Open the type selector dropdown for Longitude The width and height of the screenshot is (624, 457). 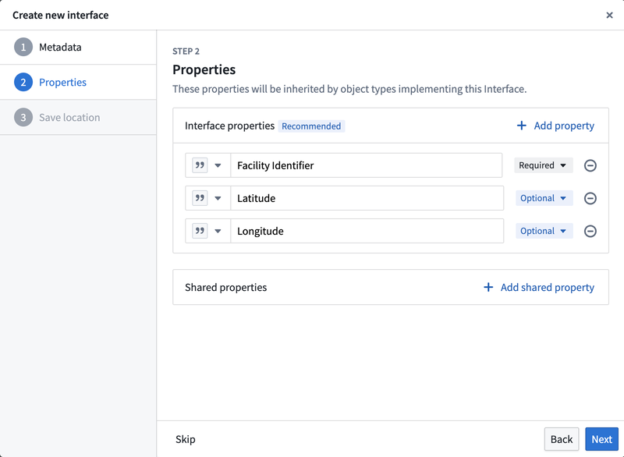coord(218,230)
